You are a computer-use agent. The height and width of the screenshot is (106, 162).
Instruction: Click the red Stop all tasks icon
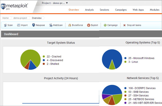[124, 25]
